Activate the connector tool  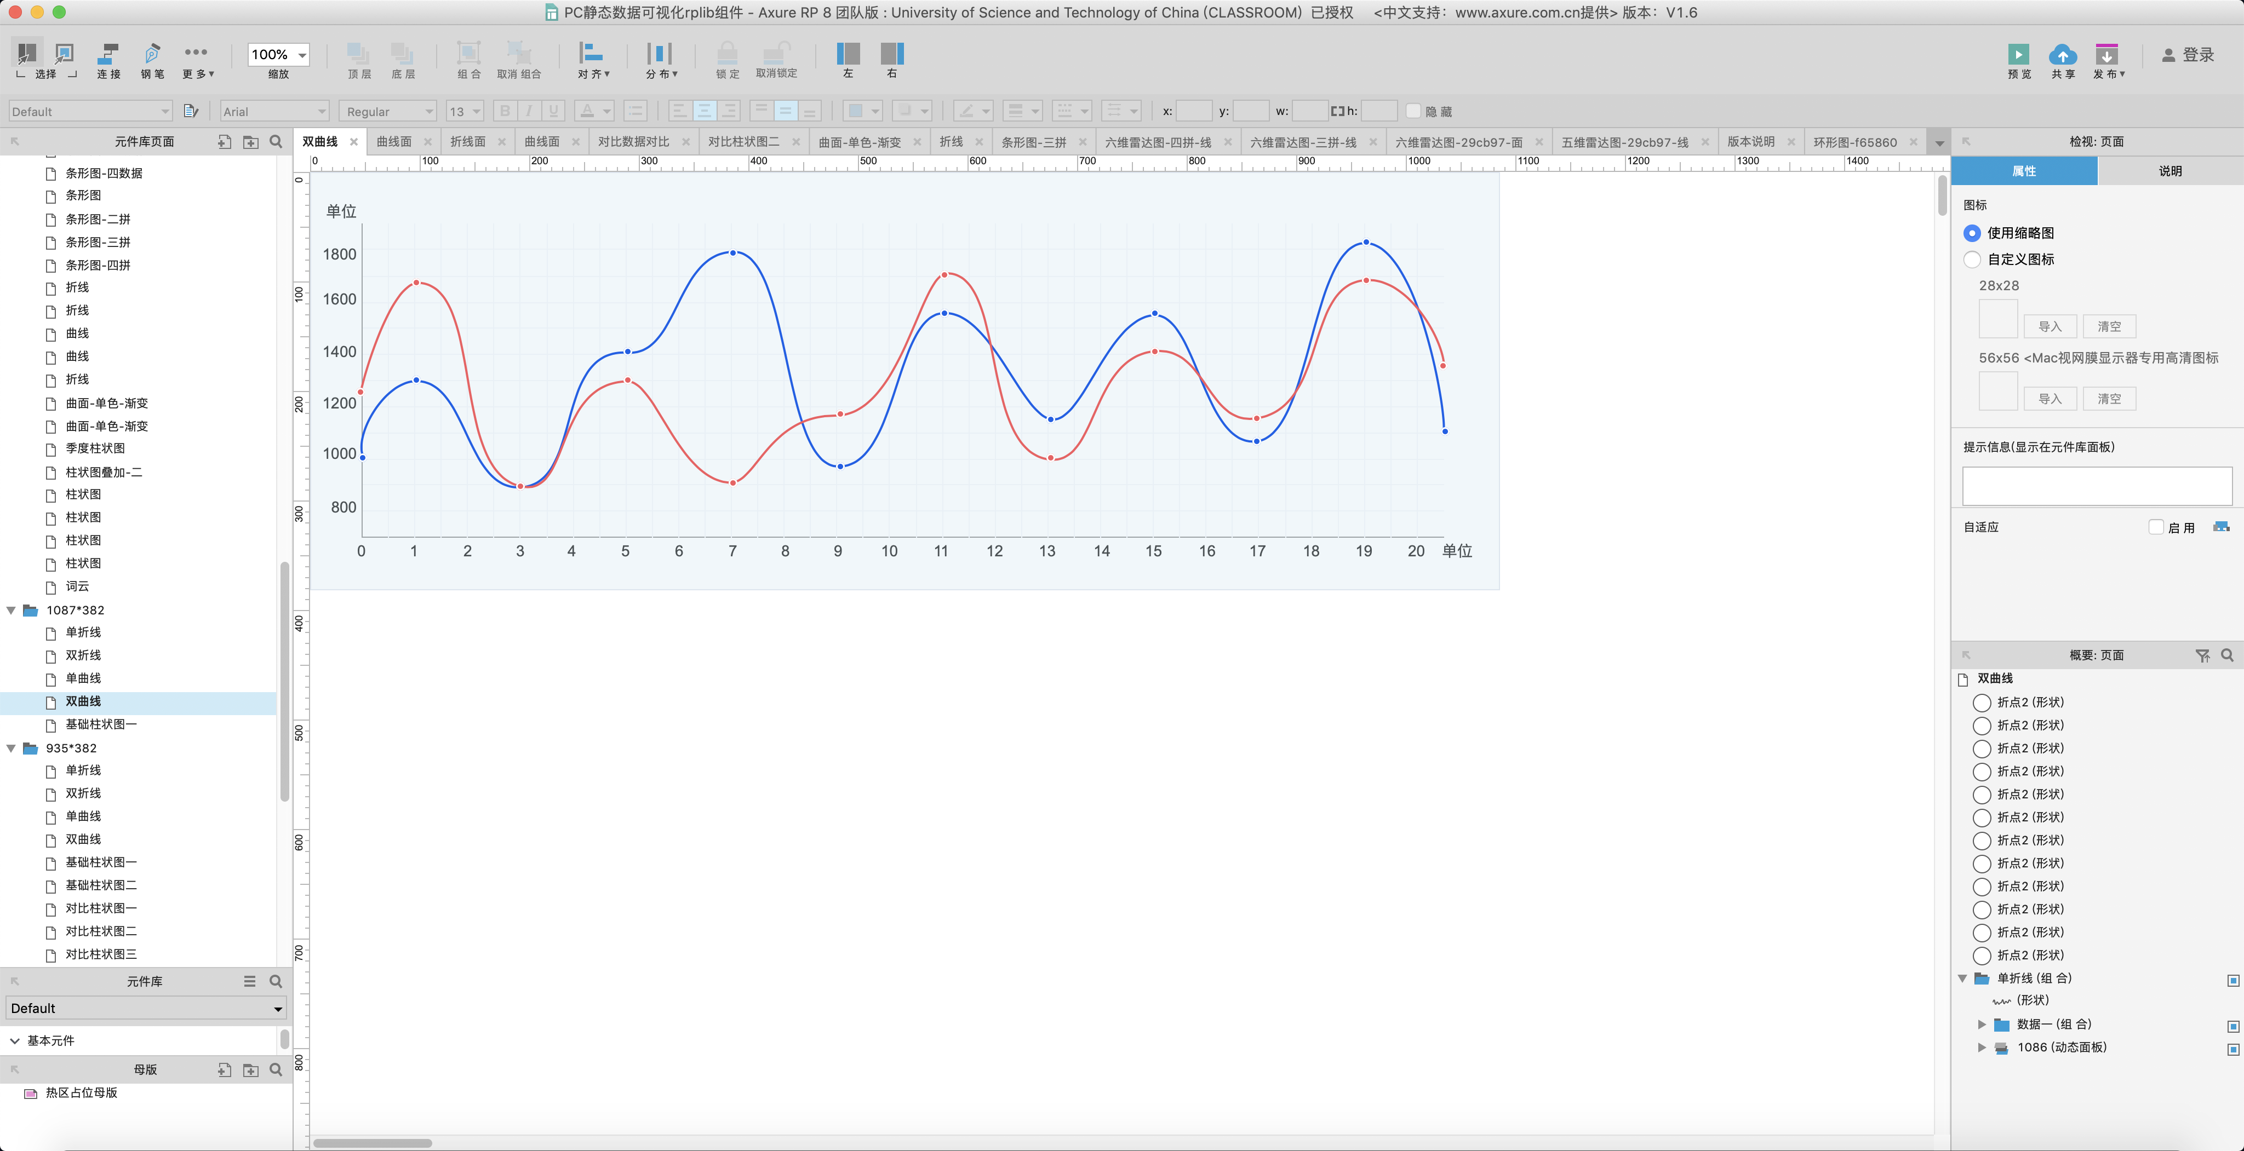coord(109,54)
